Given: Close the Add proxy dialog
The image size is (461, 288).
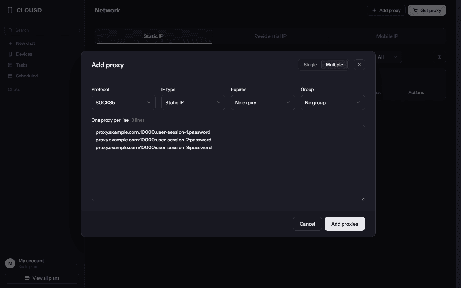Looking at the screenshot, I should pyautogui.click(x=360, y=65).
